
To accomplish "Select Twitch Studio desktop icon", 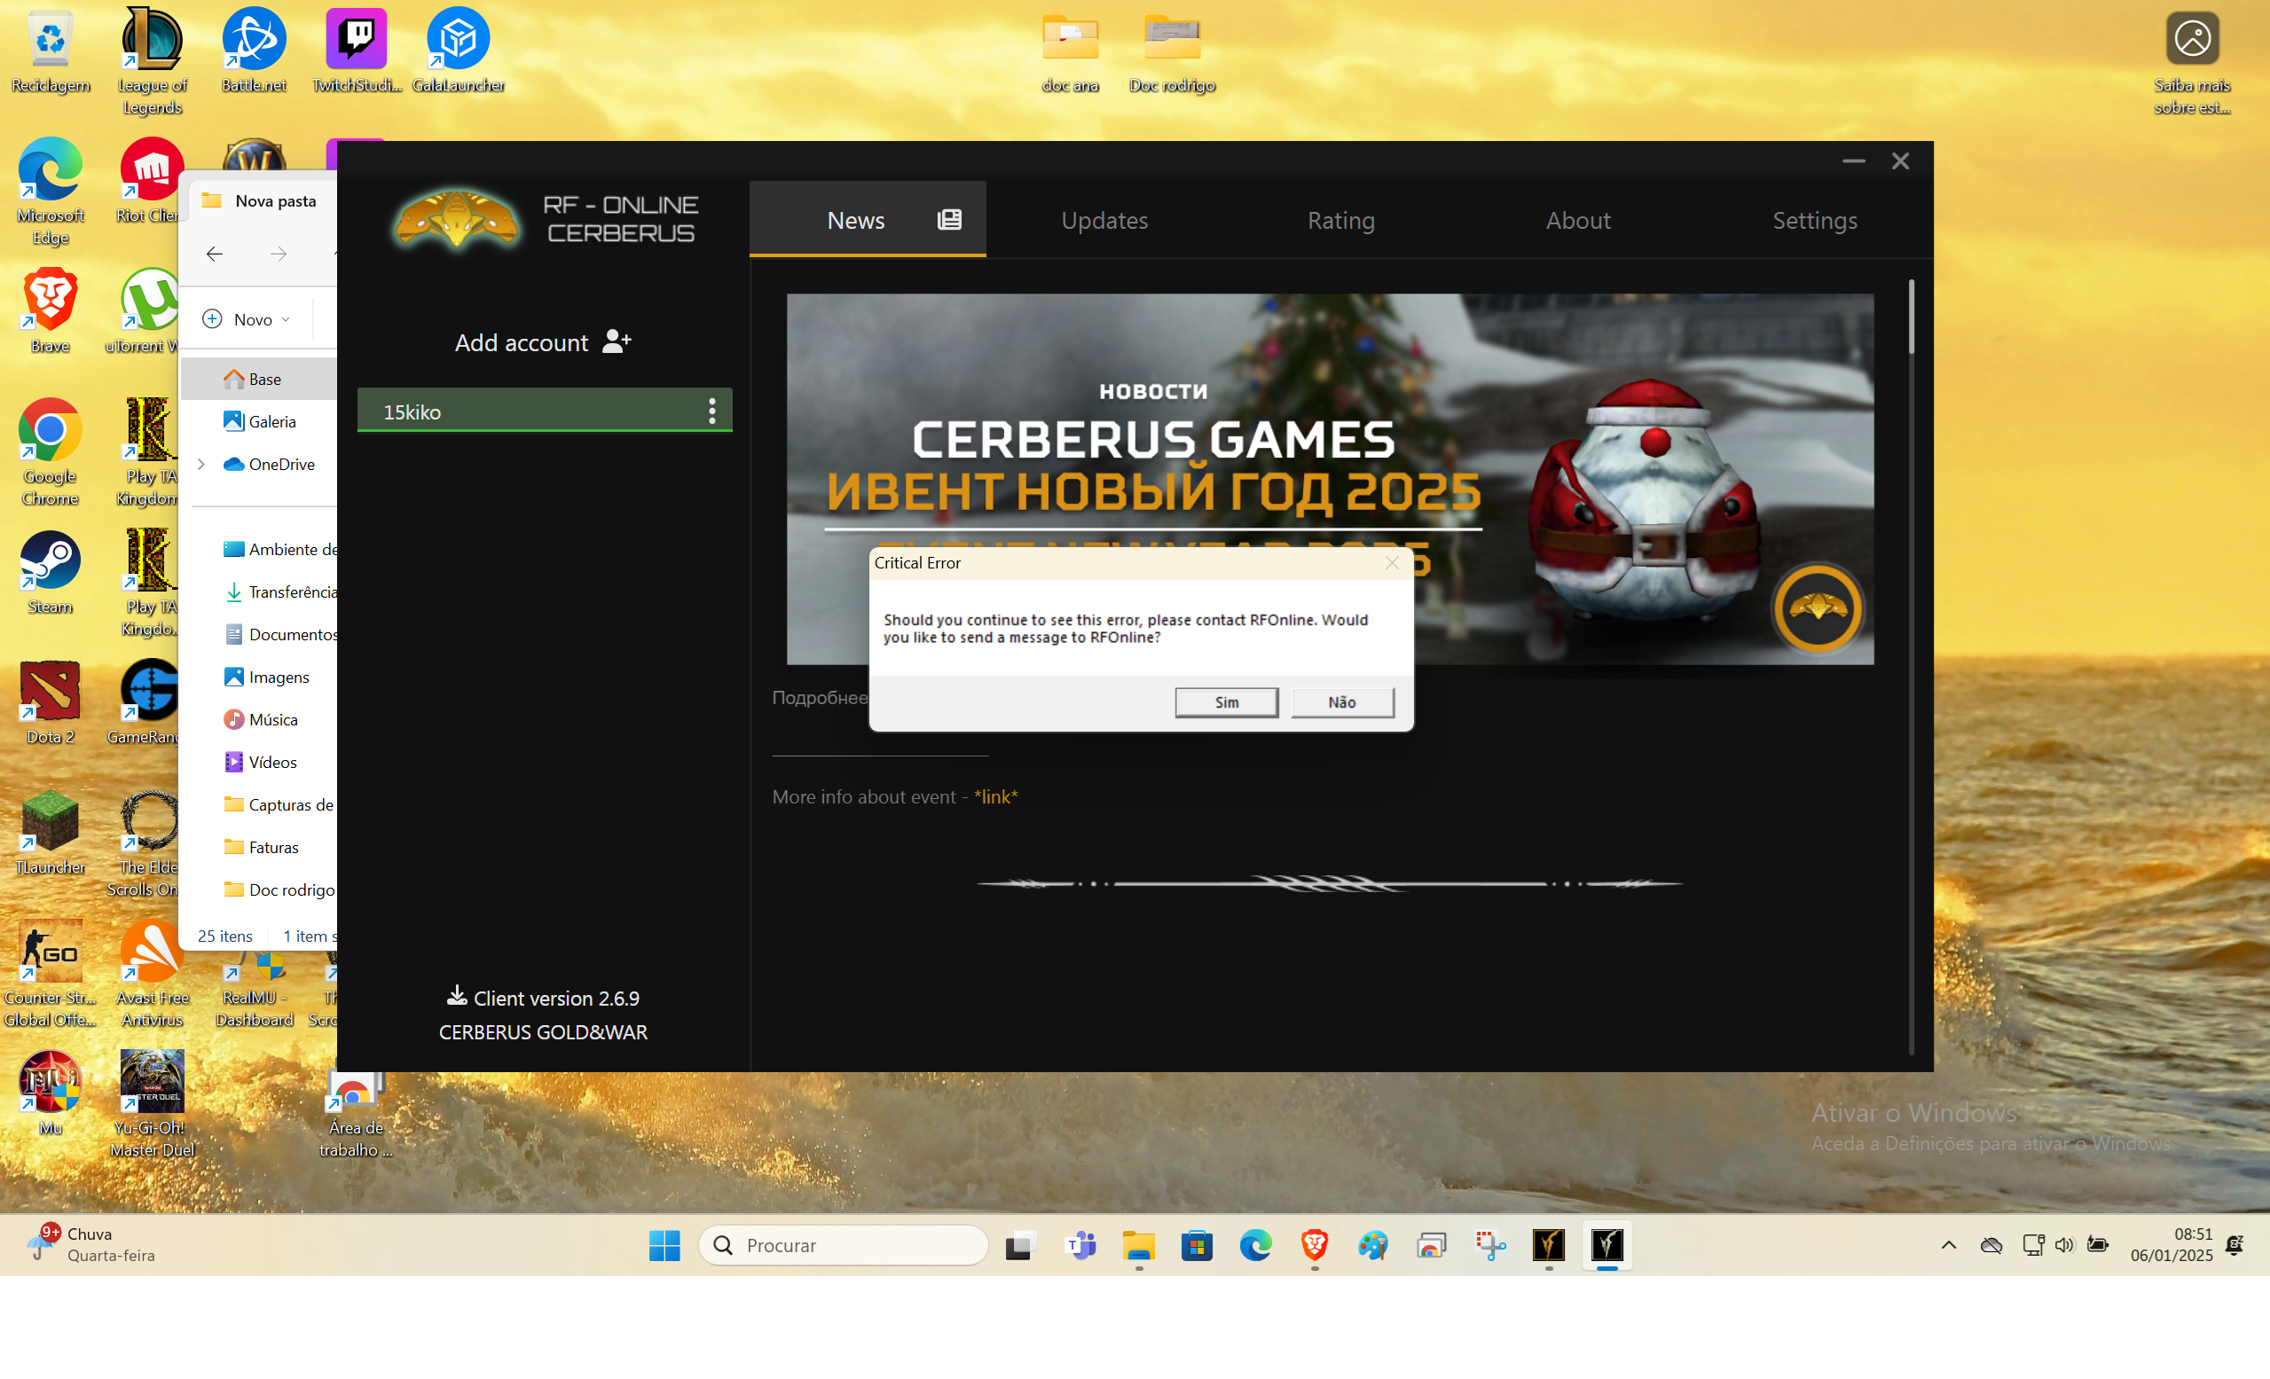I will pyautogui.click(x=357, y=51).
